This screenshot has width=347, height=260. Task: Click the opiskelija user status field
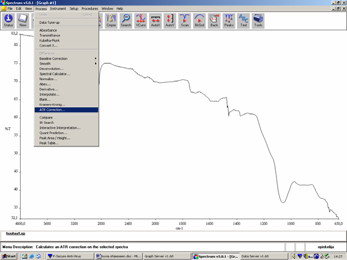(x=325, y=247)
